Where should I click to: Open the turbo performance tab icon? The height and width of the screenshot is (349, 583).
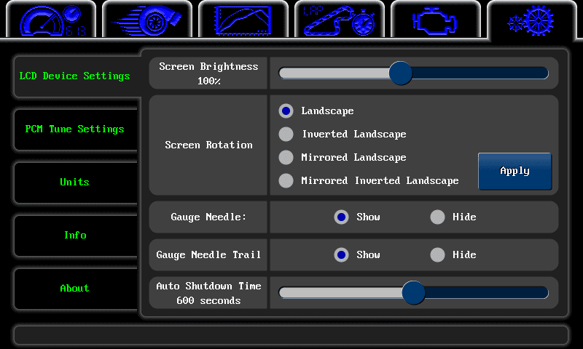[146, 20]
